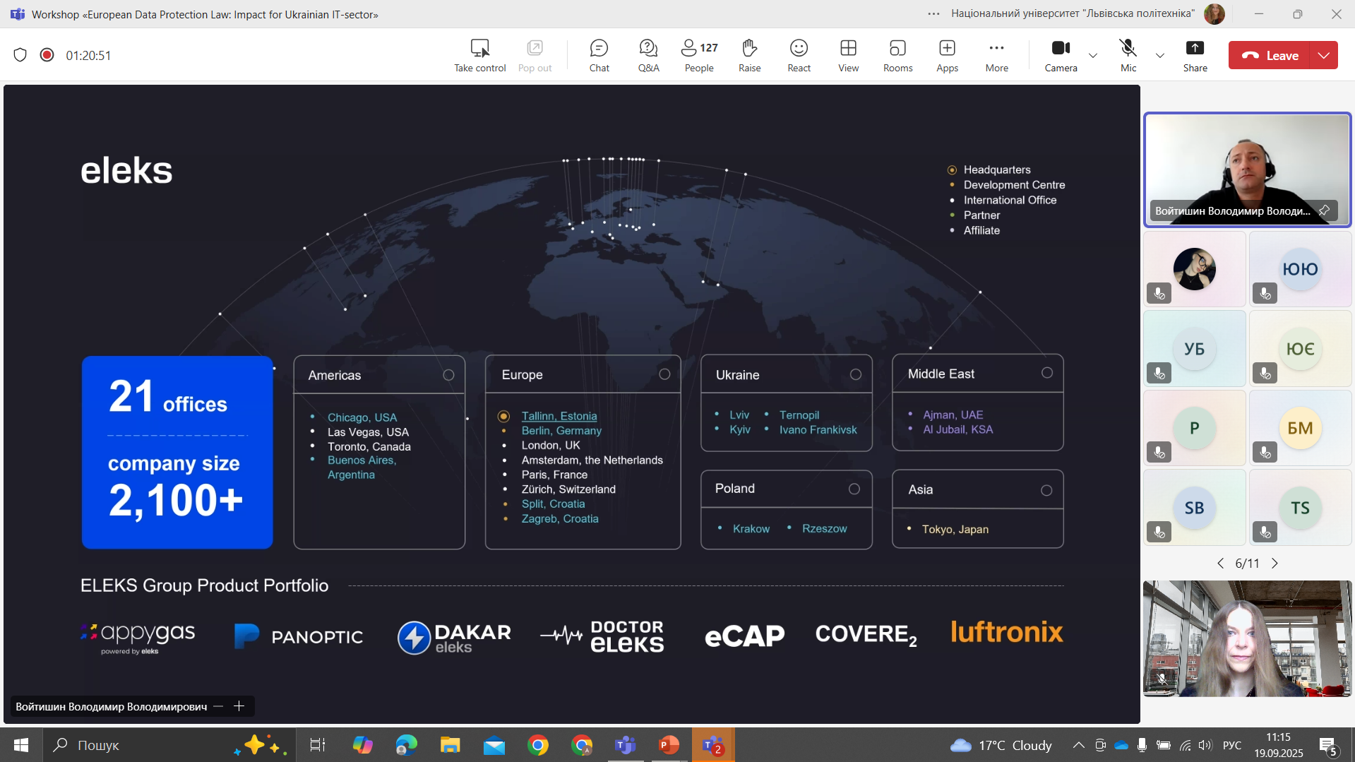The image size is (1355, 762).
Task: Open the Chat panel
Action: click(599, 55)
